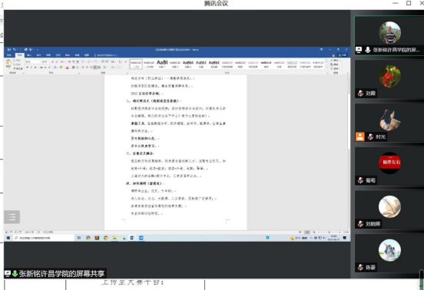The height and width of the screenshot is (290, 424).
Task: Click the Save icon in Word quick access bar
Action: click(x=9, y=49)
